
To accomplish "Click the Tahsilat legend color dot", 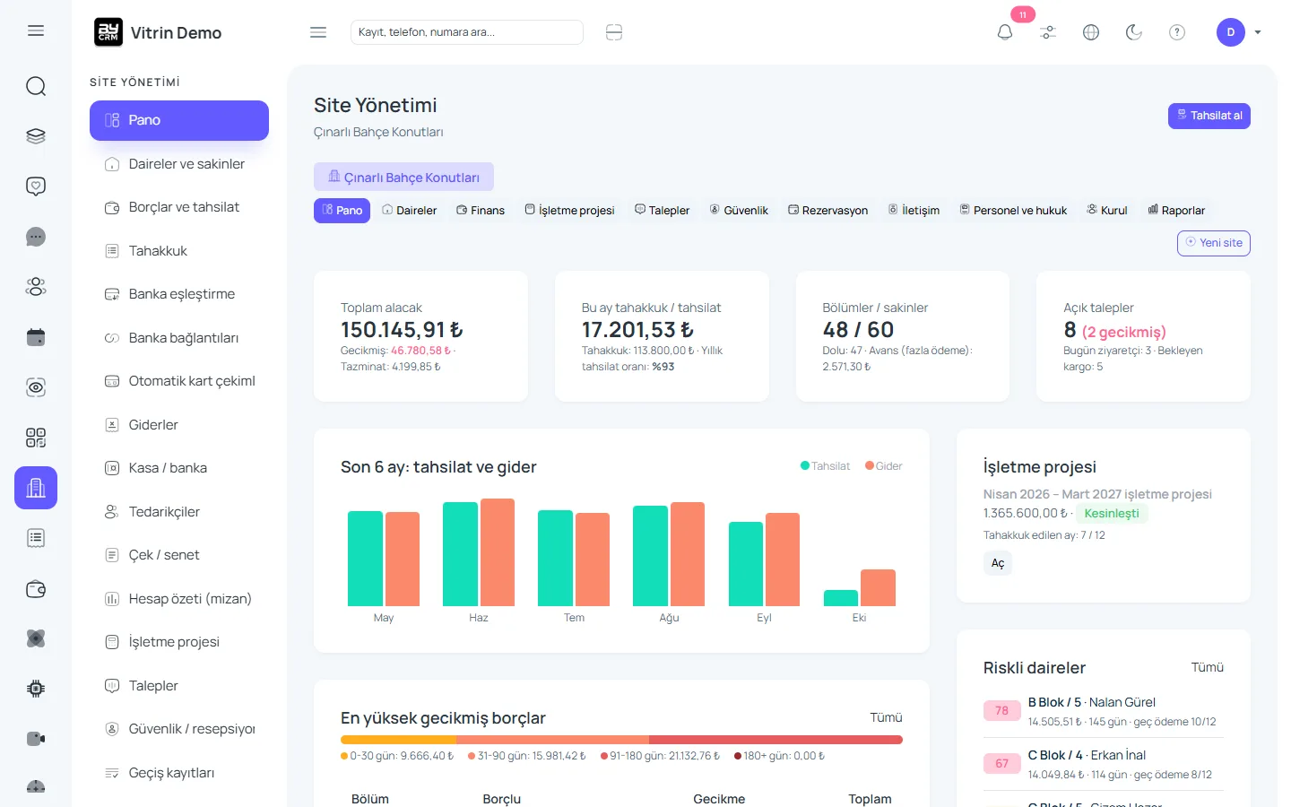I will point(805,465).
